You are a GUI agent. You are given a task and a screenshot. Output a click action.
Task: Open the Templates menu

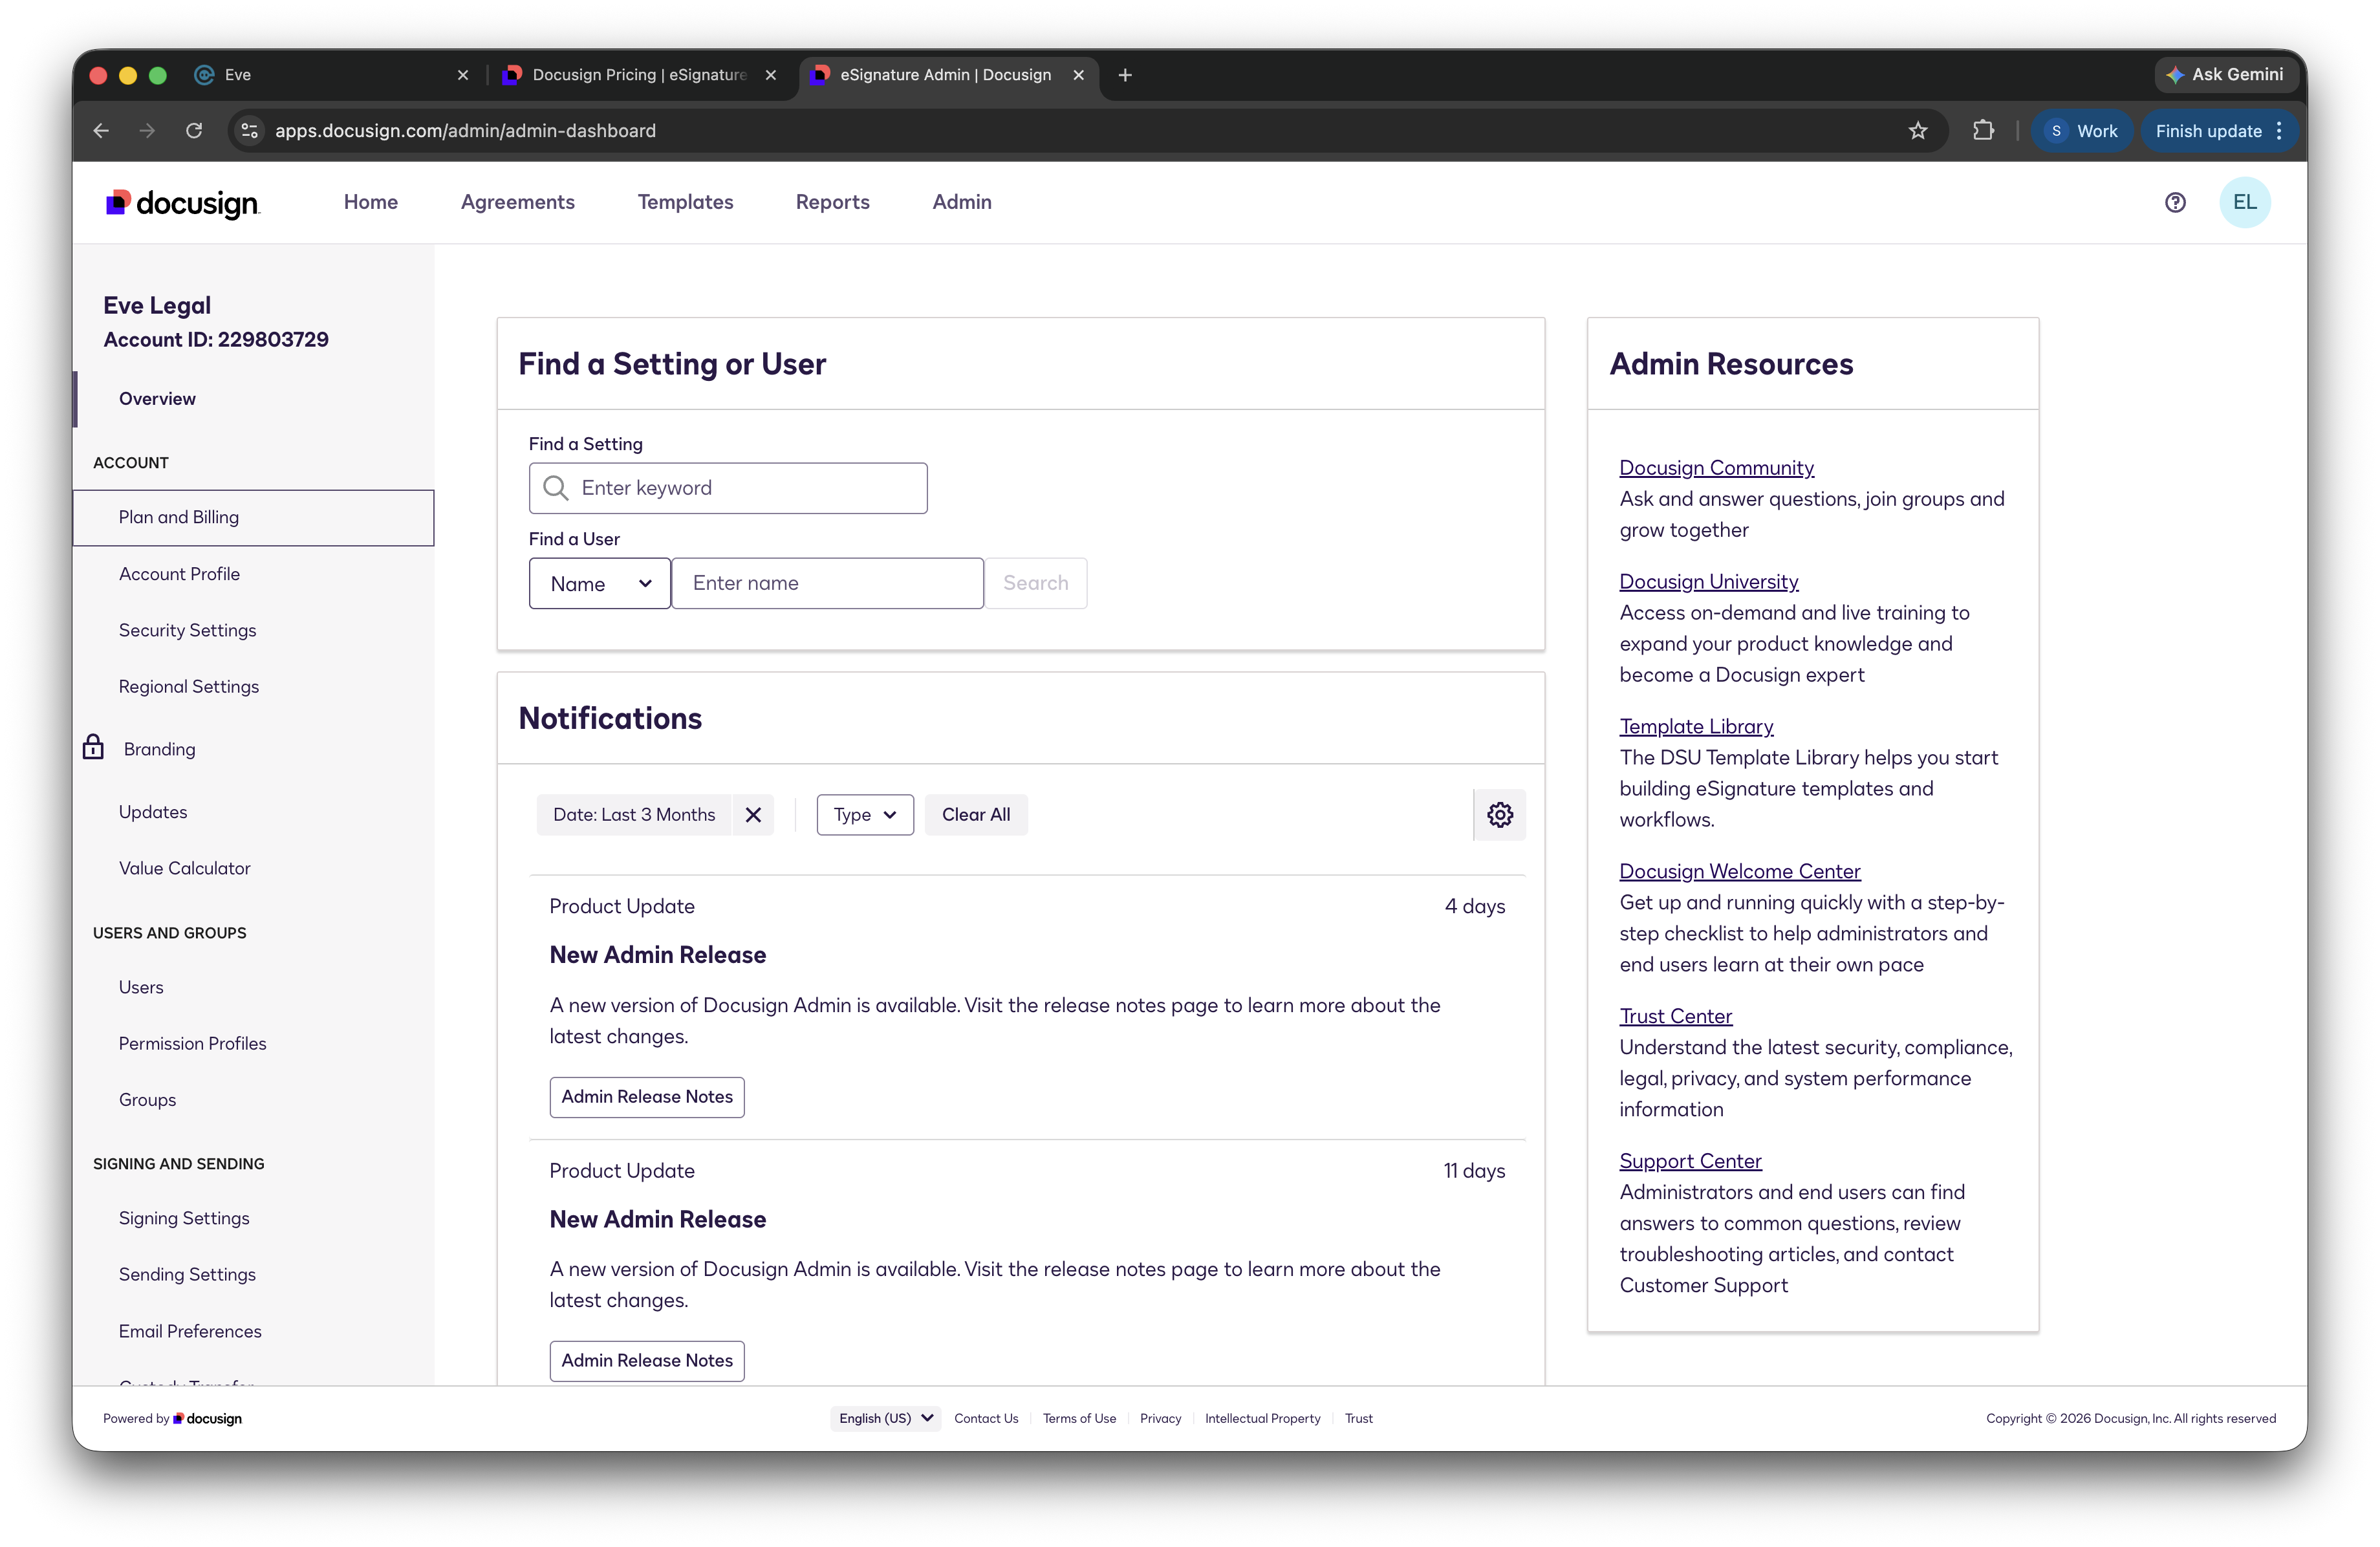pyautogui.click(x=686, y=202)
